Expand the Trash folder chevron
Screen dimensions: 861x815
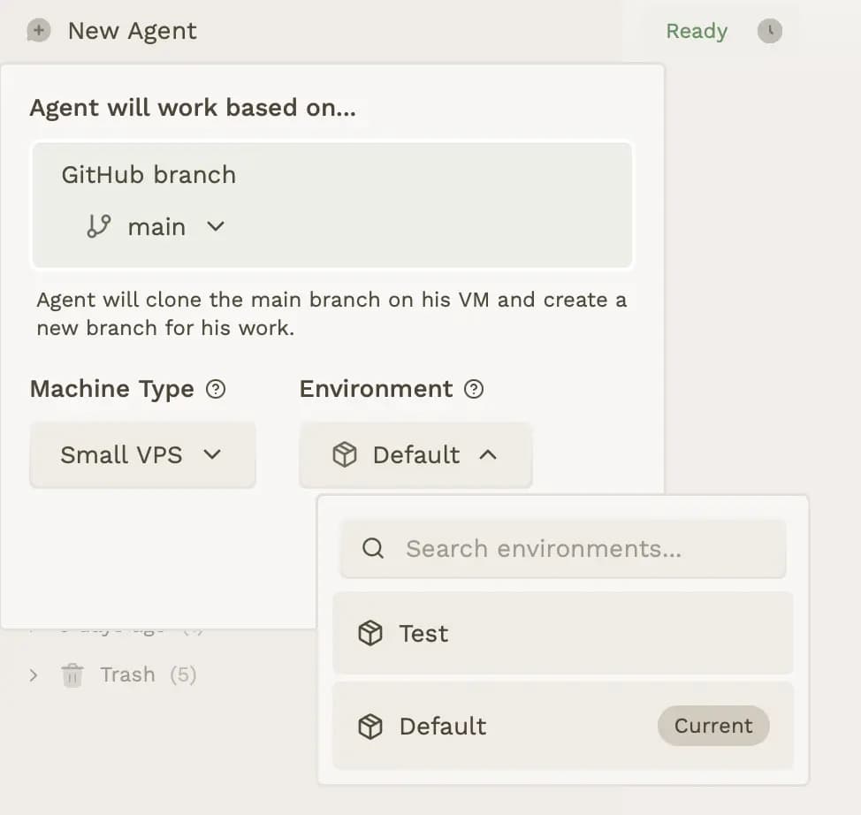pyautogui.click(x=34, y=675)
